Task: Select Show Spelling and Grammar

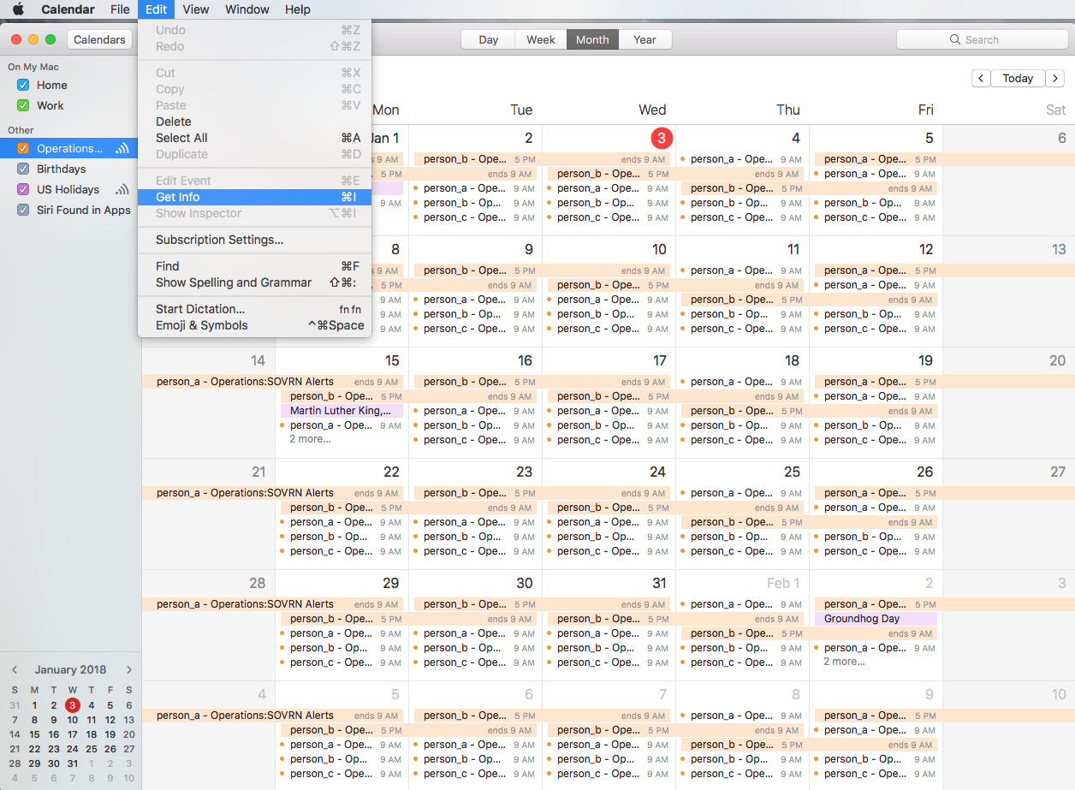Action: click(x=255, y=282)
